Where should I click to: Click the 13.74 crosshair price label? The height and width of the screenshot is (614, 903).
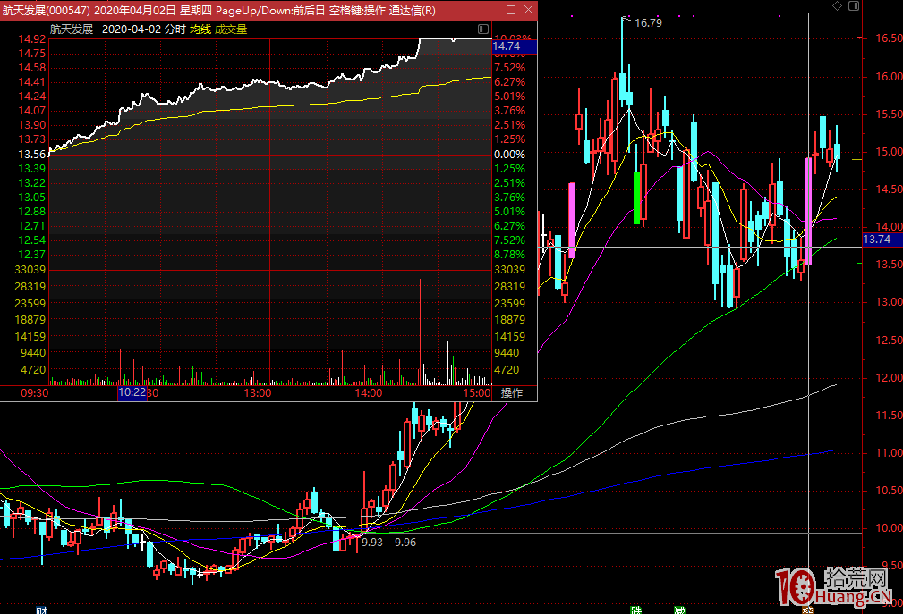877,240
